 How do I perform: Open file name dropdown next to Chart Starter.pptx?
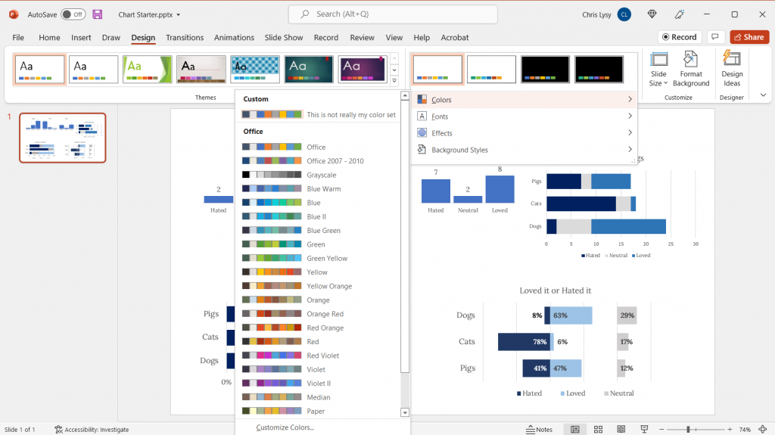coord(179,15)
